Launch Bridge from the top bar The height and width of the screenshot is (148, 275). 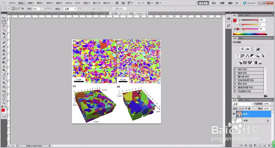click(x=117, y=3)
